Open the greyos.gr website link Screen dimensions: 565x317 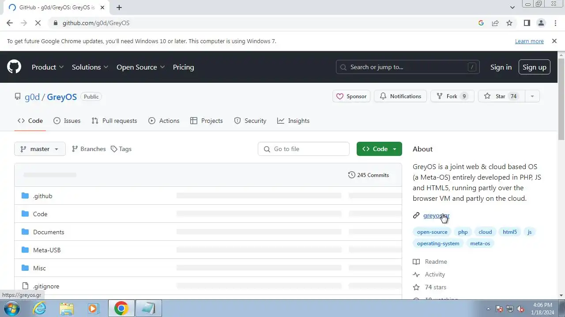click(x=436, y=215)
